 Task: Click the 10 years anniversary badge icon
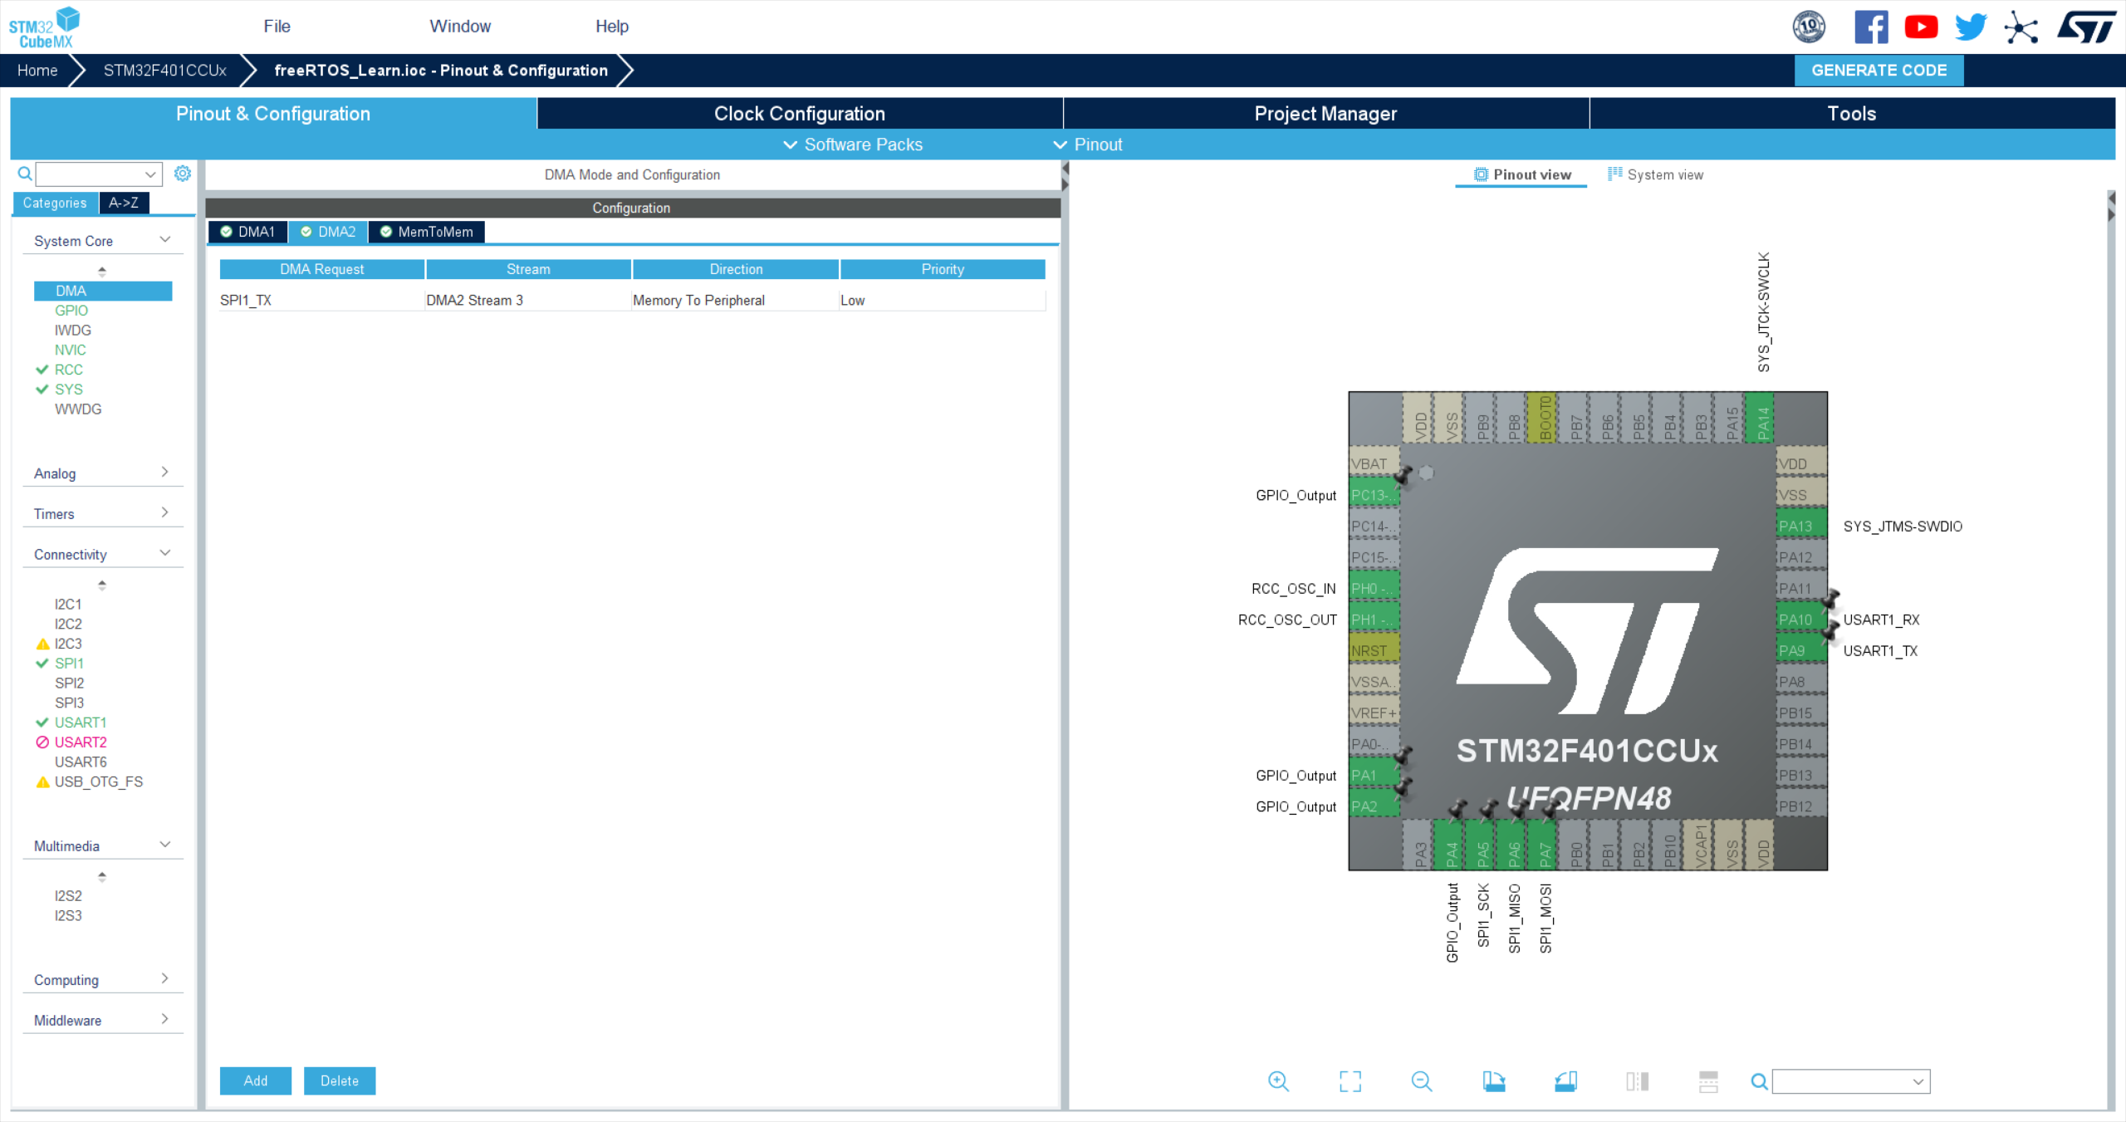[x=1809, y=27]
